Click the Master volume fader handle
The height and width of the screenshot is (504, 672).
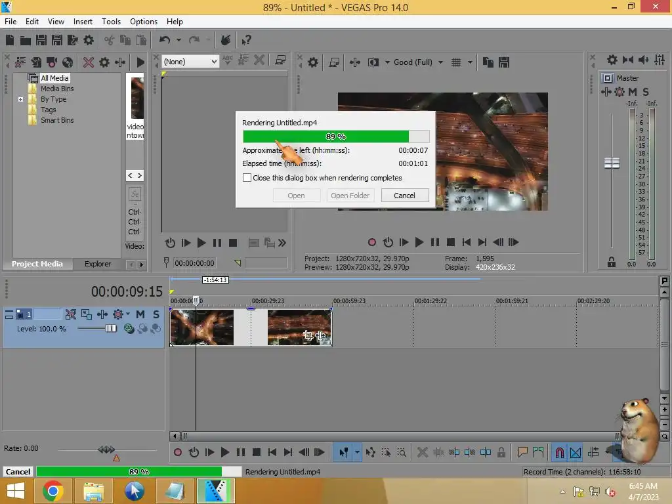click(612, 163)
